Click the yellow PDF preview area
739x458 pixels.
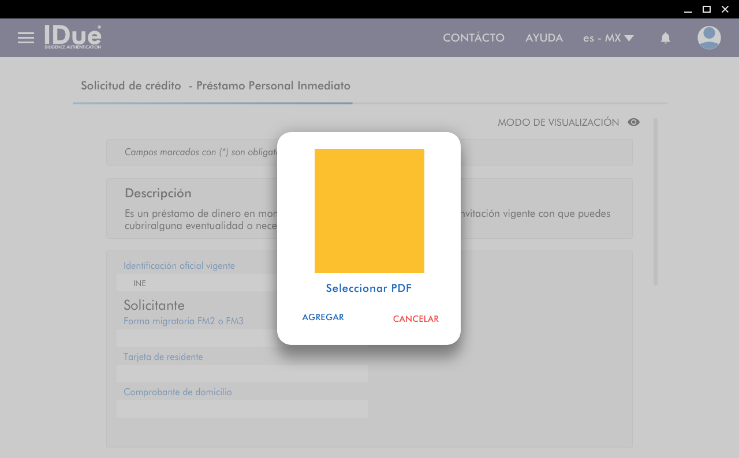click(369, 211)
